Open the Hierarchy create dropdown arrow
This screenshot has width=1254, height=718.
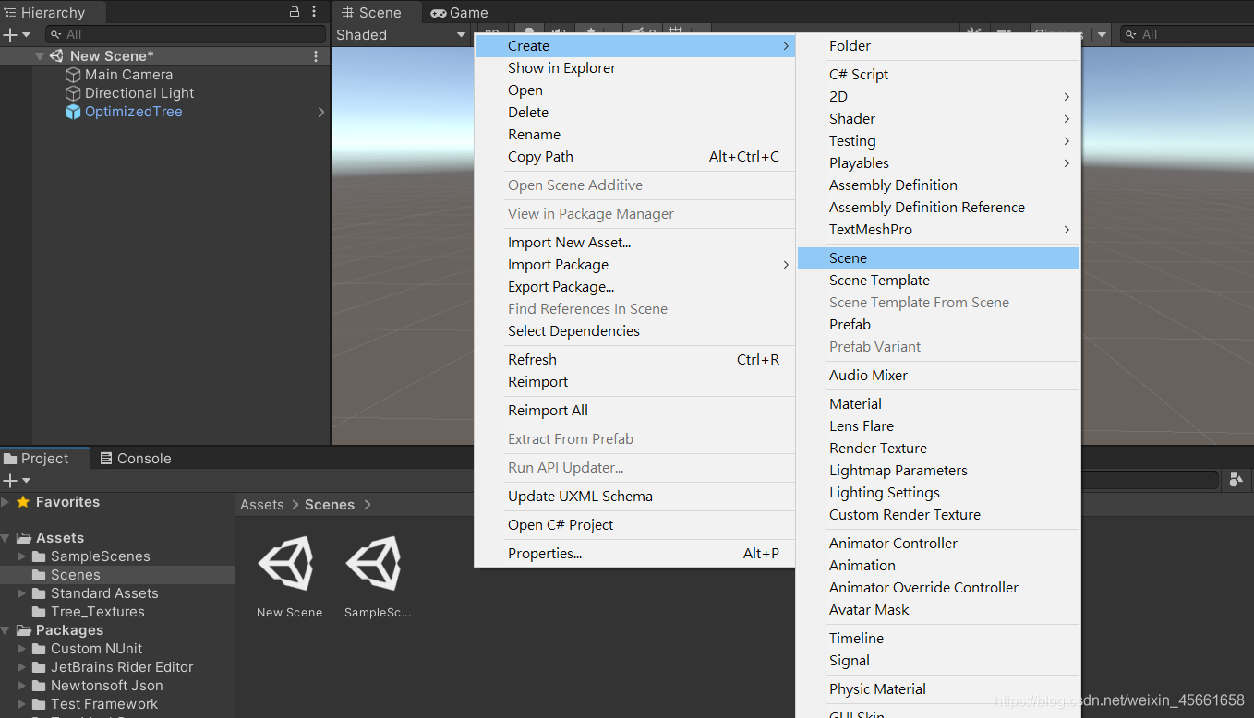pos(26,34)
